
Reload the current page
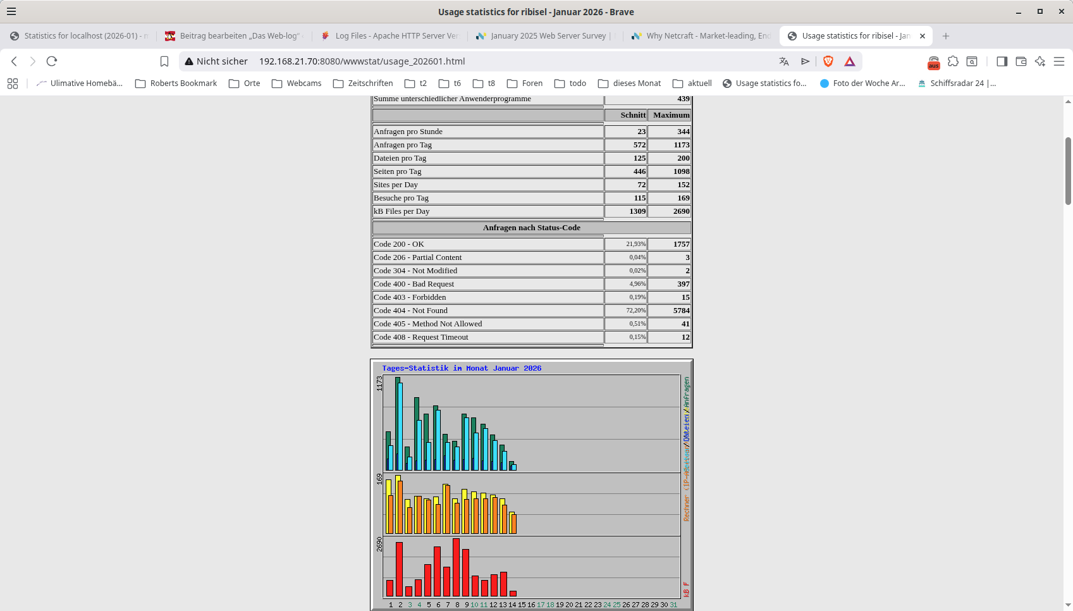52,61
